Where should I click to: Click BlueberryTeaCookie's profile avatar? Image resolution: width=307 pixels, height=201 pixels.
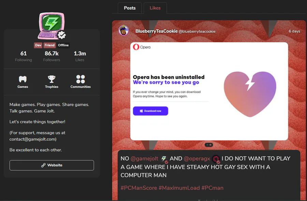[x=124, y=31]
